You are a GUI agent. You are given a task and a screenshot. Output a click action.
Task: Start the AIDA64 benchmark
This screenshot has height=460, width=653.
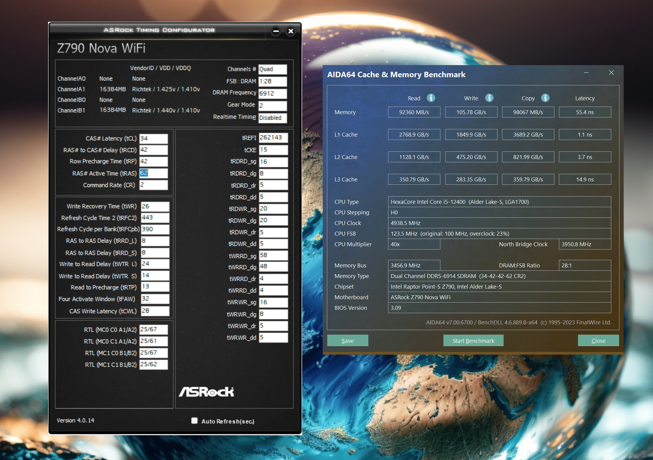pyautogui.click(x=473, y=340)
